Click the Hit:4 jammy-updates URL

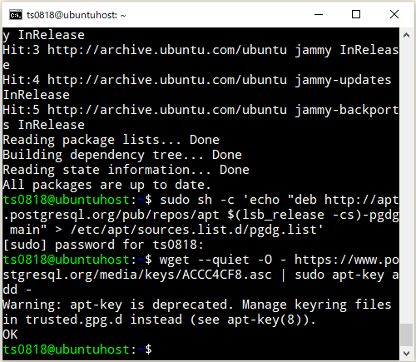pos(167,80)
